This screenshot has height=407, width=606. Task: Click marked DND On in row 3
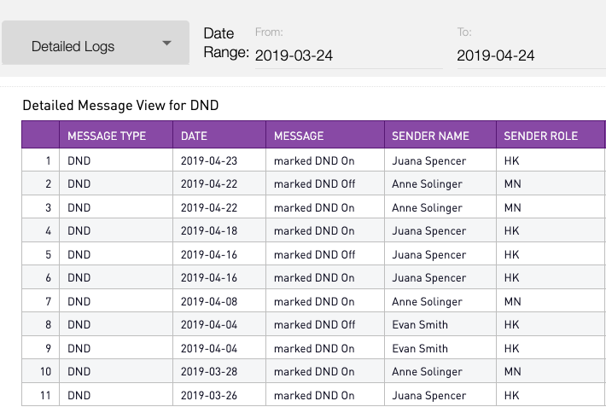click(313, 207)
